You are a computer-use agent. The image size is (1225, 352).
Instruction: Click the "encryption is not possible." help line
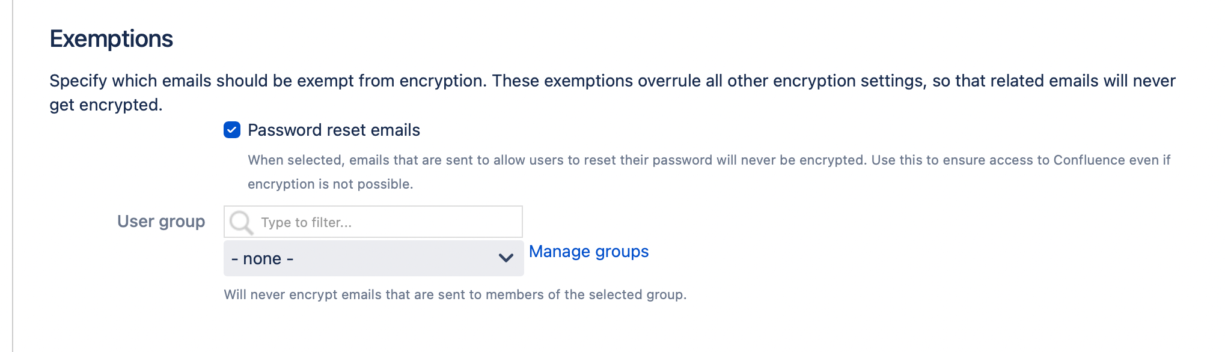[330, 184]
